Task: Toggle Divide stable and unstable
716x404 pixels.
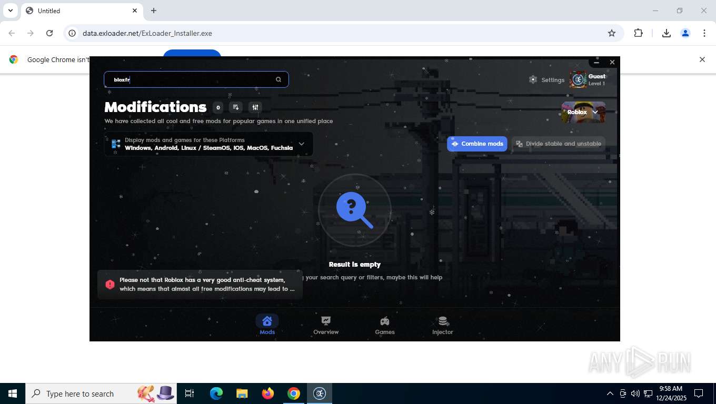Action: click(x=558, y=144)
